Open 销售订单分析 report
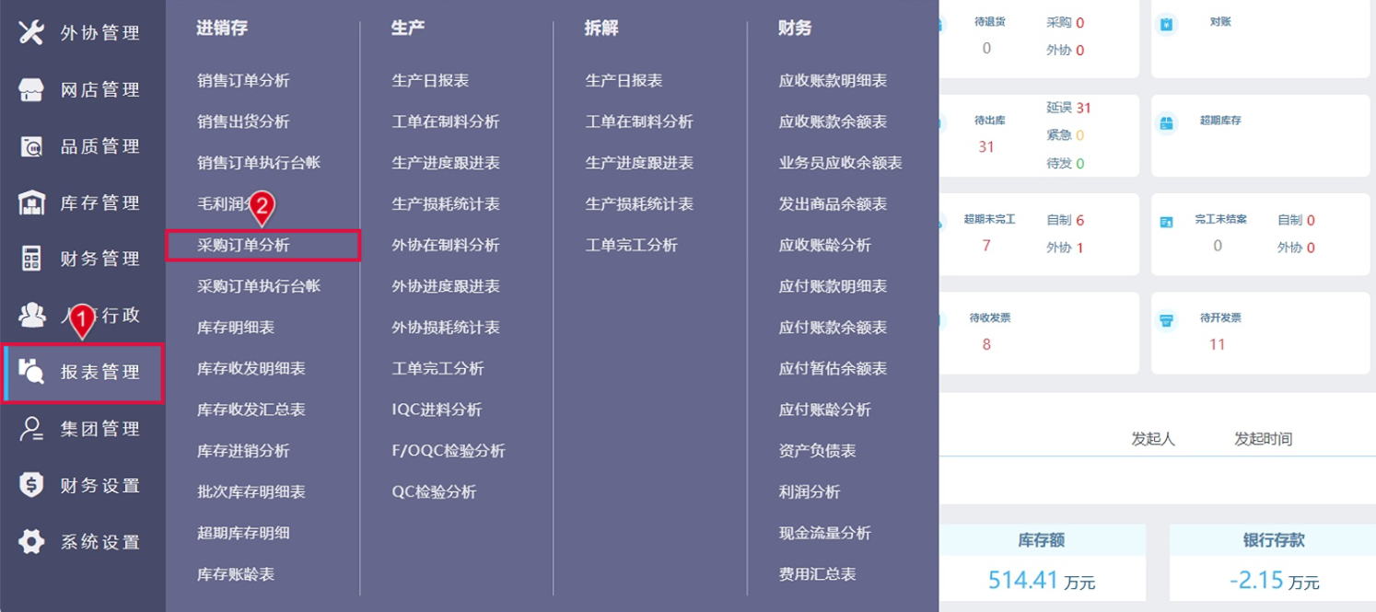This screenshot has width=1376, height=612. pos(243,81)
